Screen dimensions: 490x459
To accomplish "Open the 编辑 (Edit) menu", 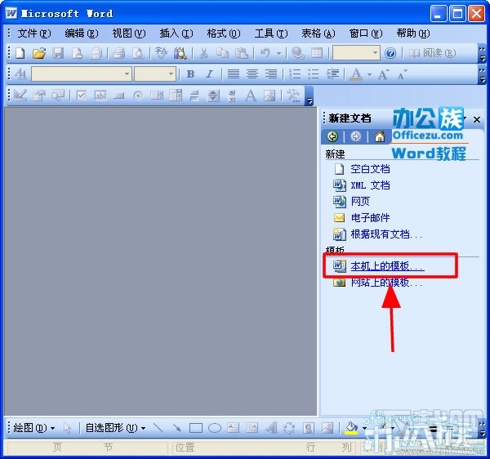I will pyautogui.click(x=81, y=33).
